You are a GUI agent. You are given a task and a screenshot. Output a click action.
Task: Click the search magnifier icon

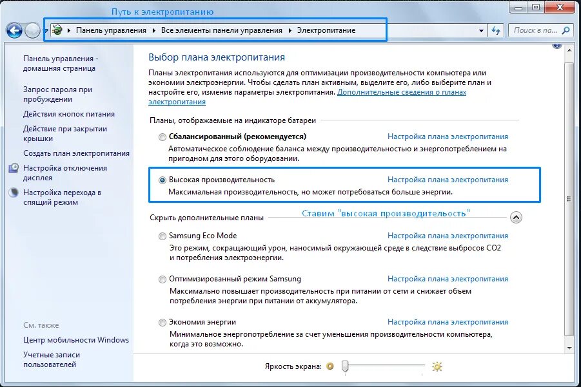[x=566, y=30]
